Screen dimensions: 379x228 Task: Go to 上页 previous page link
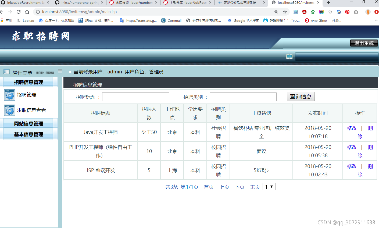224,187
